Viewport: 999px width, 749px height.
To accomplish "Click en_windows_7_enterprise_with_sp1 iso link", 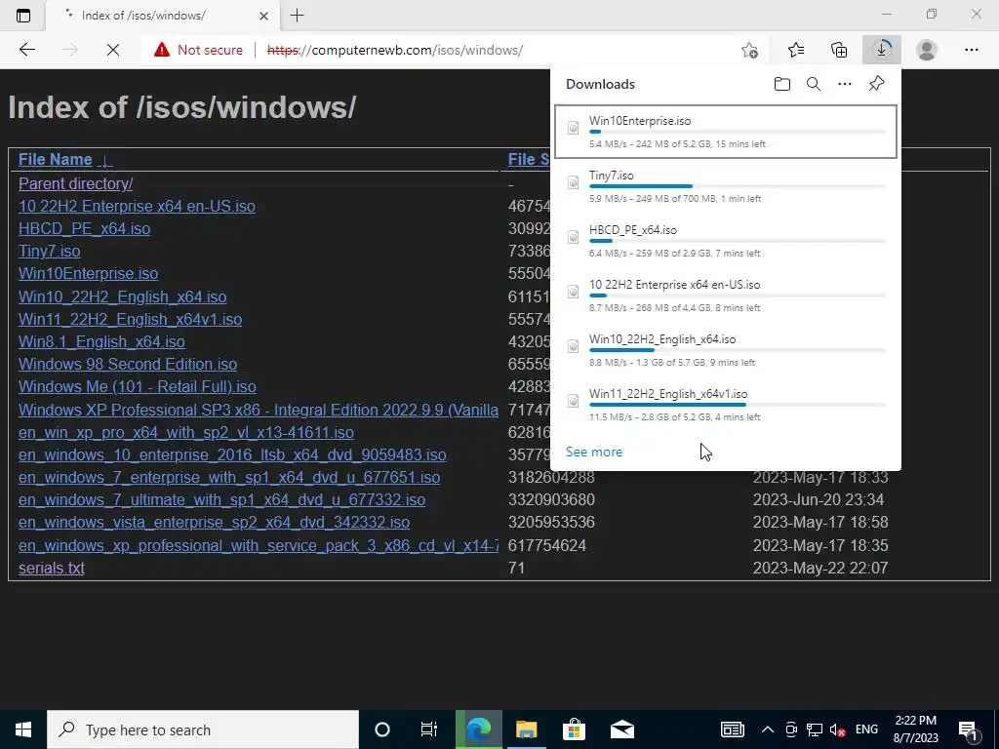I will point(229,477).
